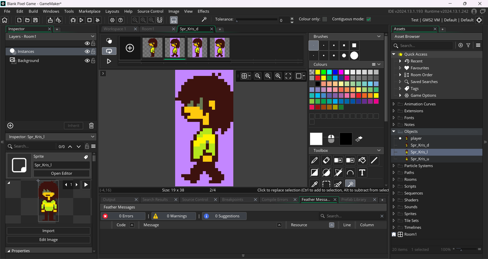
Task: Open the Inspector: Spr_Kris_l dropdown
Action: click(92, 137)
